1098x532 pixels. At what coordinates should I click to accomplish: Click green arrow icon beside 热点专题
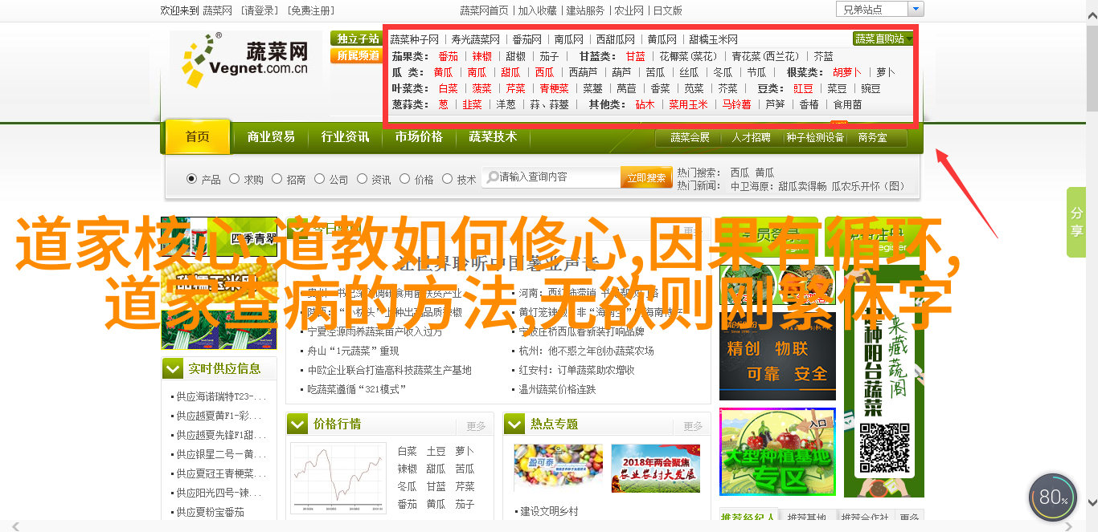pos(514,424)
